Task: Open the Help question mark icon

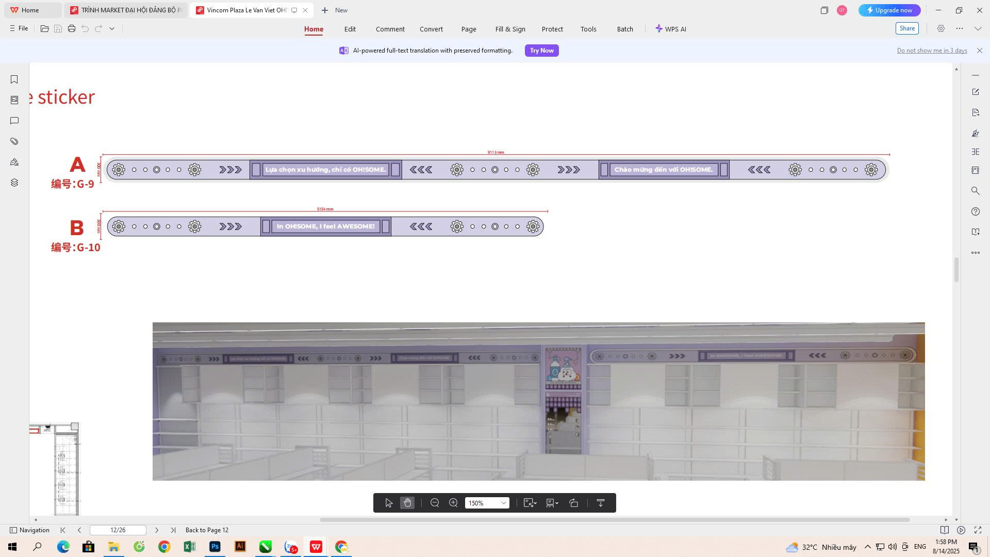Action: pyautogui.click(x=976, y=211)
